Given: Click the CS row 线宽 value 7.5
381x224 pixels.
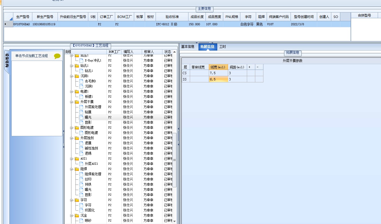Looking at the screenshot, I should coord(218,73).
